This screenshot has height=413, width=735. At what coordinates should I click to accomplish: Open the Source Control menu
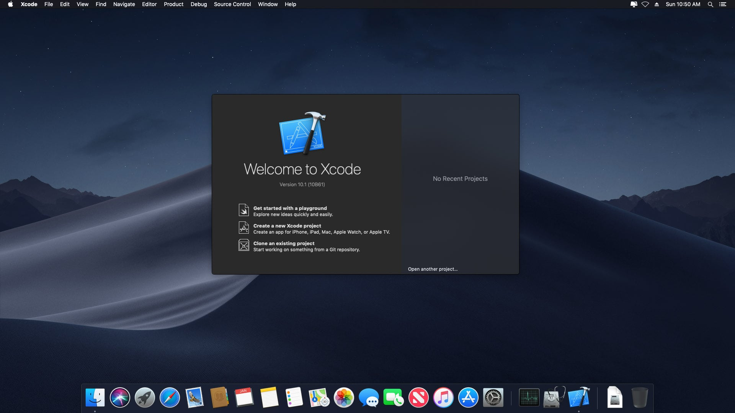coord(232,4)
